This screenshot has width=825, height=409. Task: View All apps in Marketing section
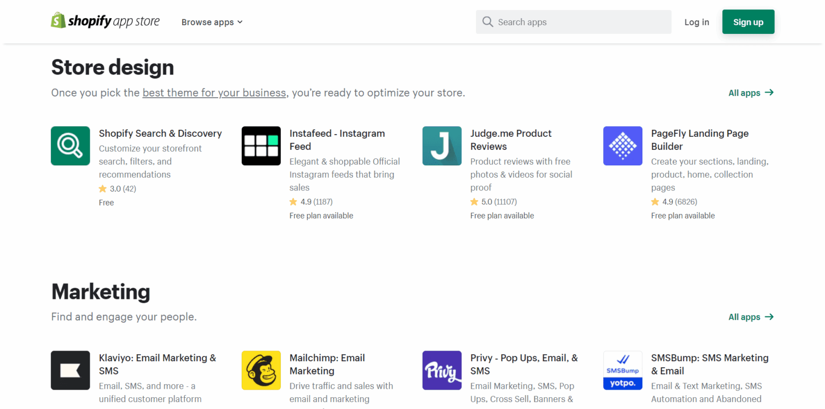pyautogui.click(x=750, y=317)
